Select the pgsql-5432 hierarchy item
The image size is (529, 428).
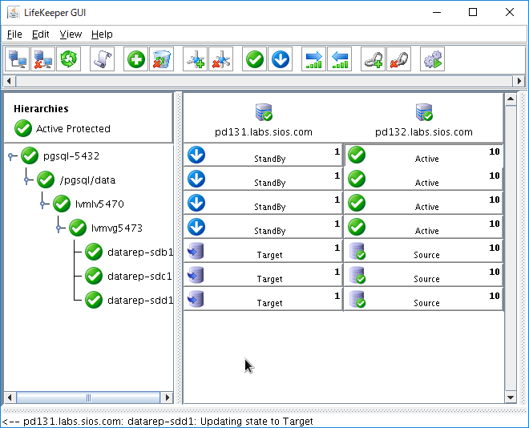(71, 156)
